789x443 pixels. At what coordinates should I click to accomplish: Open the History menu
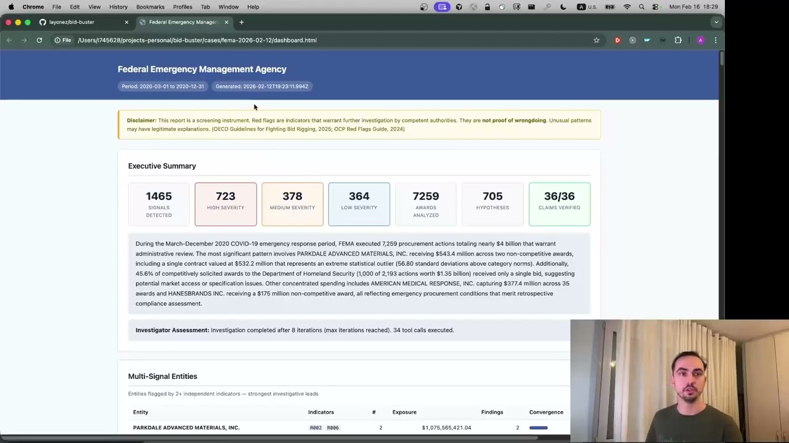point(118,7)
